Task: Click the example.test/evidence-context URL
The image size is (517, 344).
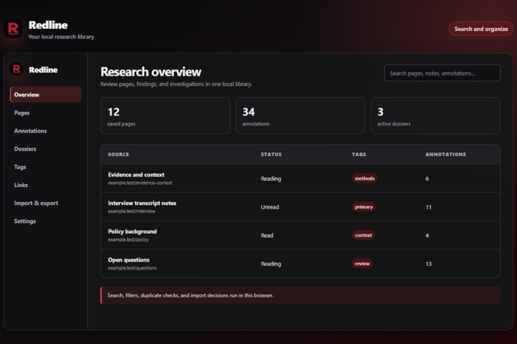Action: click(x=140, y=183)
